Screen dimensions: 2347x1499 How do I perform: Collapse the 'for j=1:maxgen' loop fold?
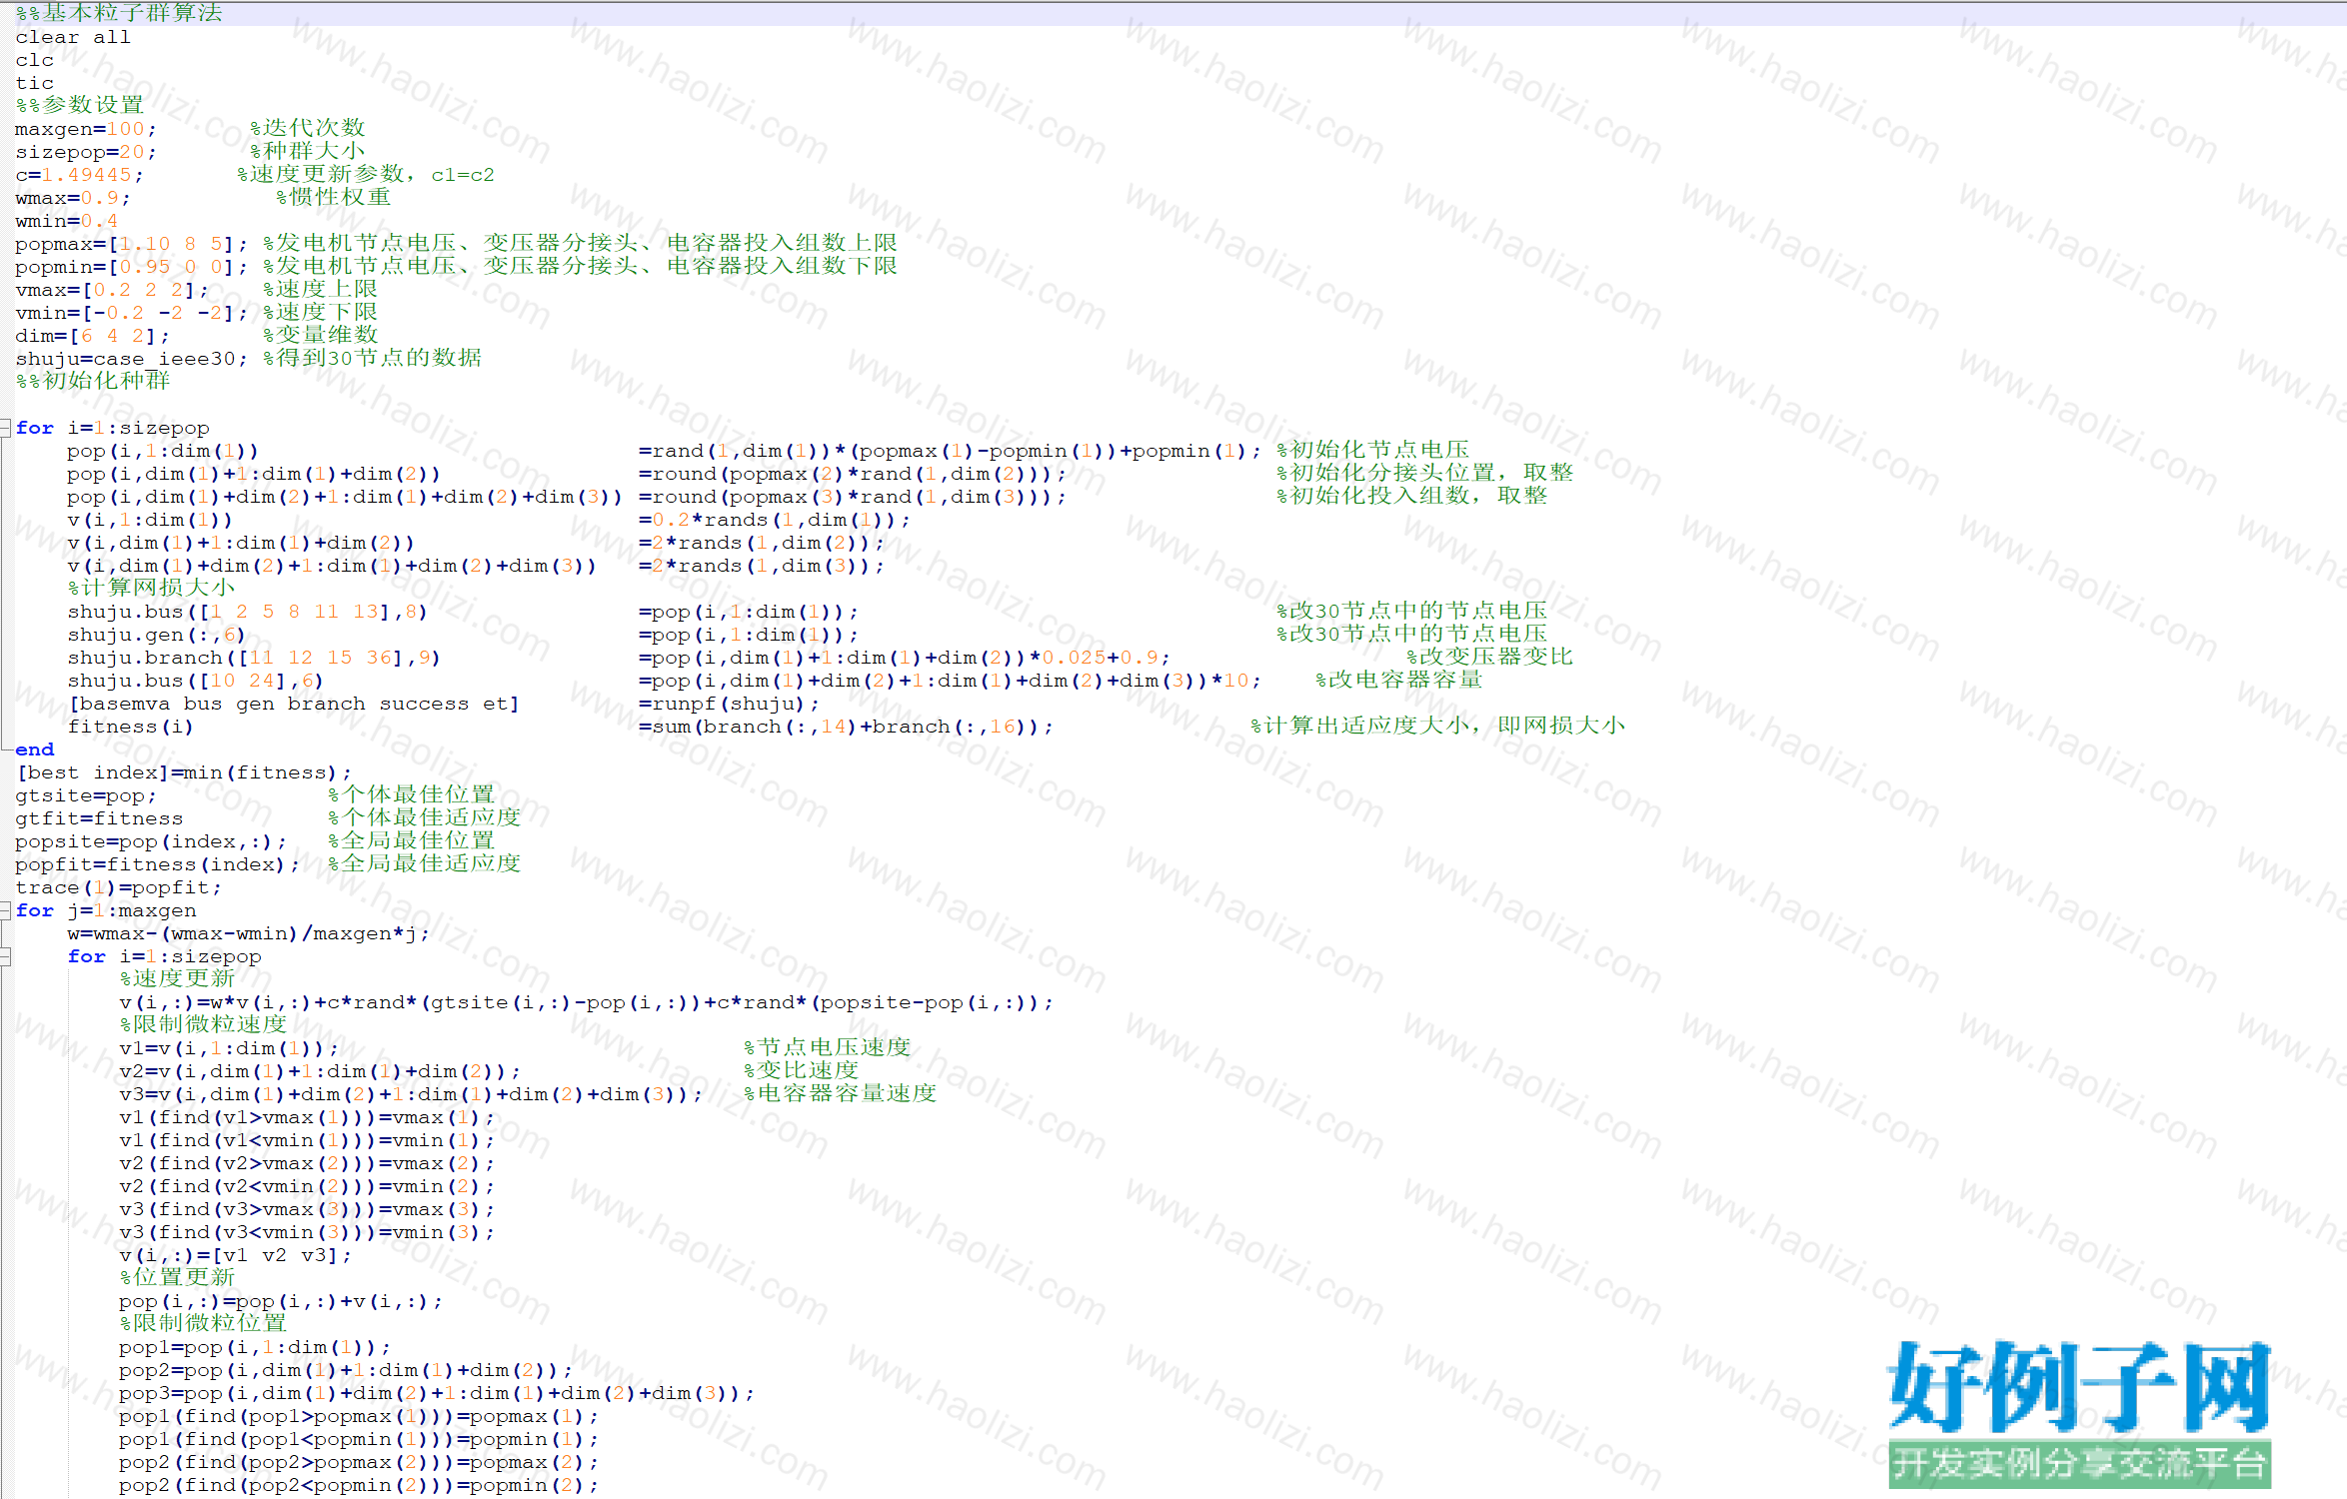5,910
